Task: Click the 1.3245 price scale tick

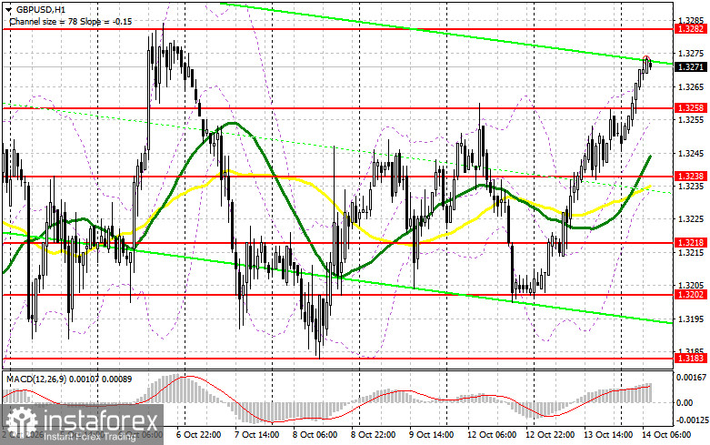Action: pos(691,154)
